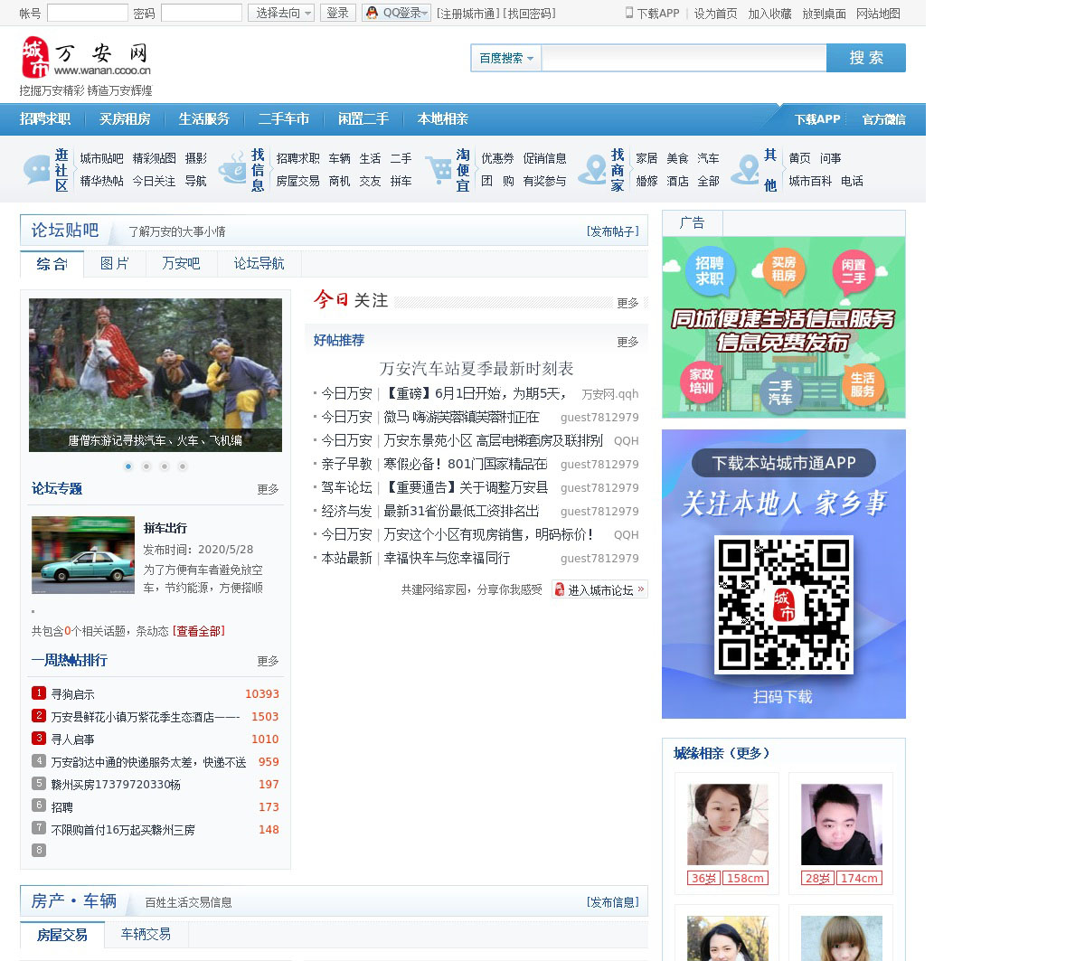Viewport: 1085px width, 961px height.
Task: Click the shopping cart 淘便宜 icon
Action: [439, 169]
